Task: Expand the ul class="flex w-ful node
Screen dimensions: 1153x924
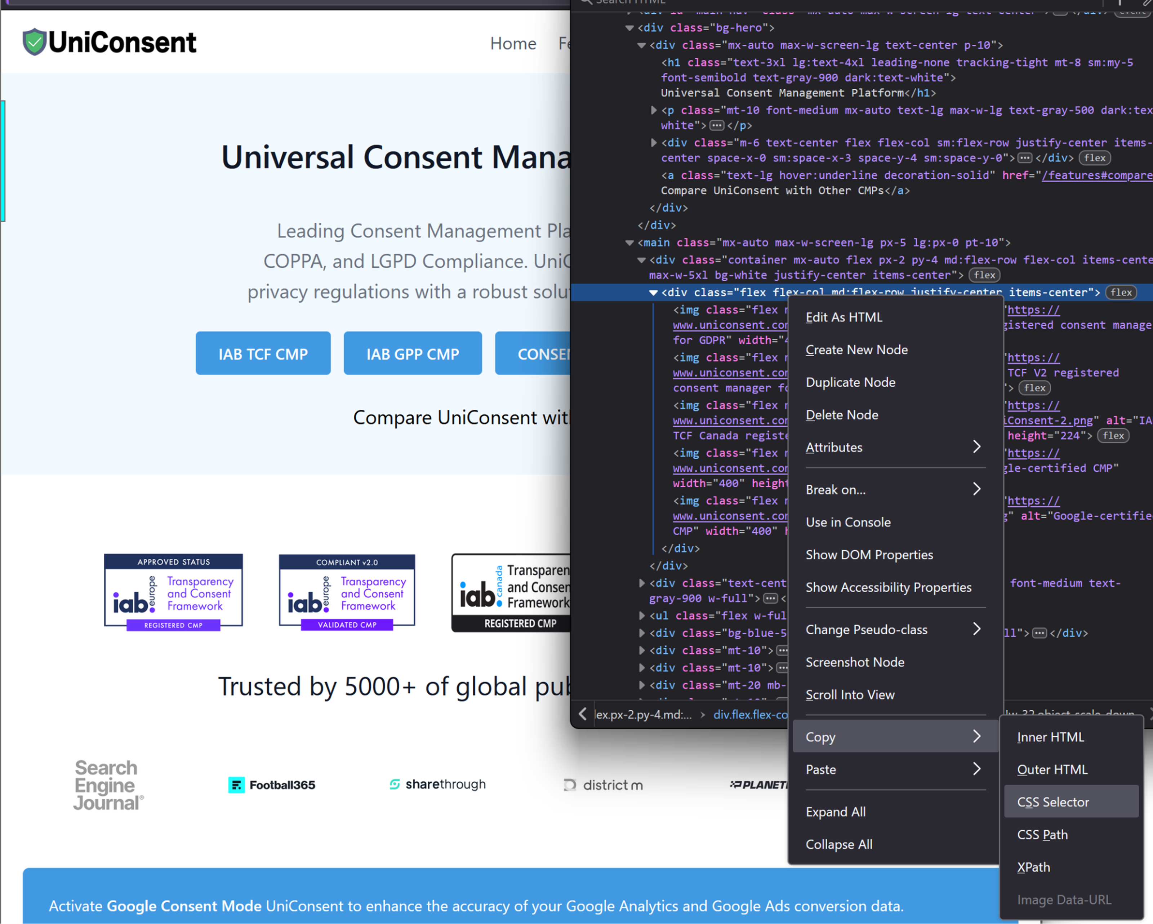Action: coord(642,616)
